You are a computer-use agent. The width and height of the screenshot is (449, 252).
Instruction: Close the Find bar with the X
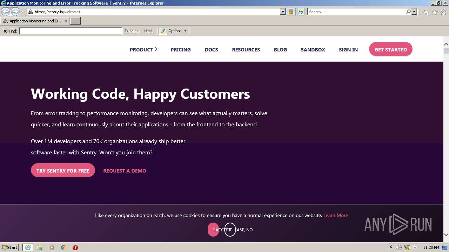point(5,31)
